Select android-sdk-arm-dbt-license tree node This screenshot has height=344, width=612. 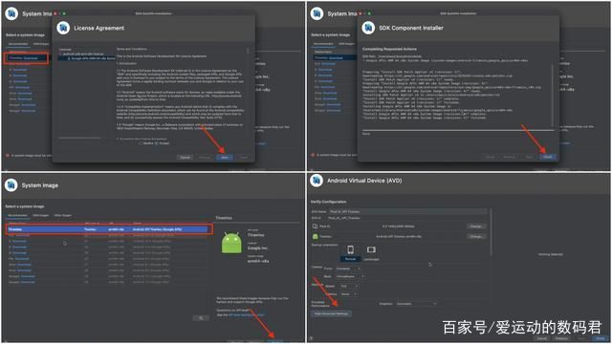(x=83, y=54)
